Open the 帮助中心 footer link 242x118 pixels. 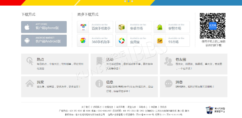point(143,107)
